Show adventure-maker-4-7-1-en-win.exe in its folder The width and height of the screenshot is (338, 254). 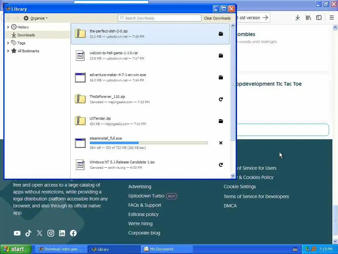point(221,77)
